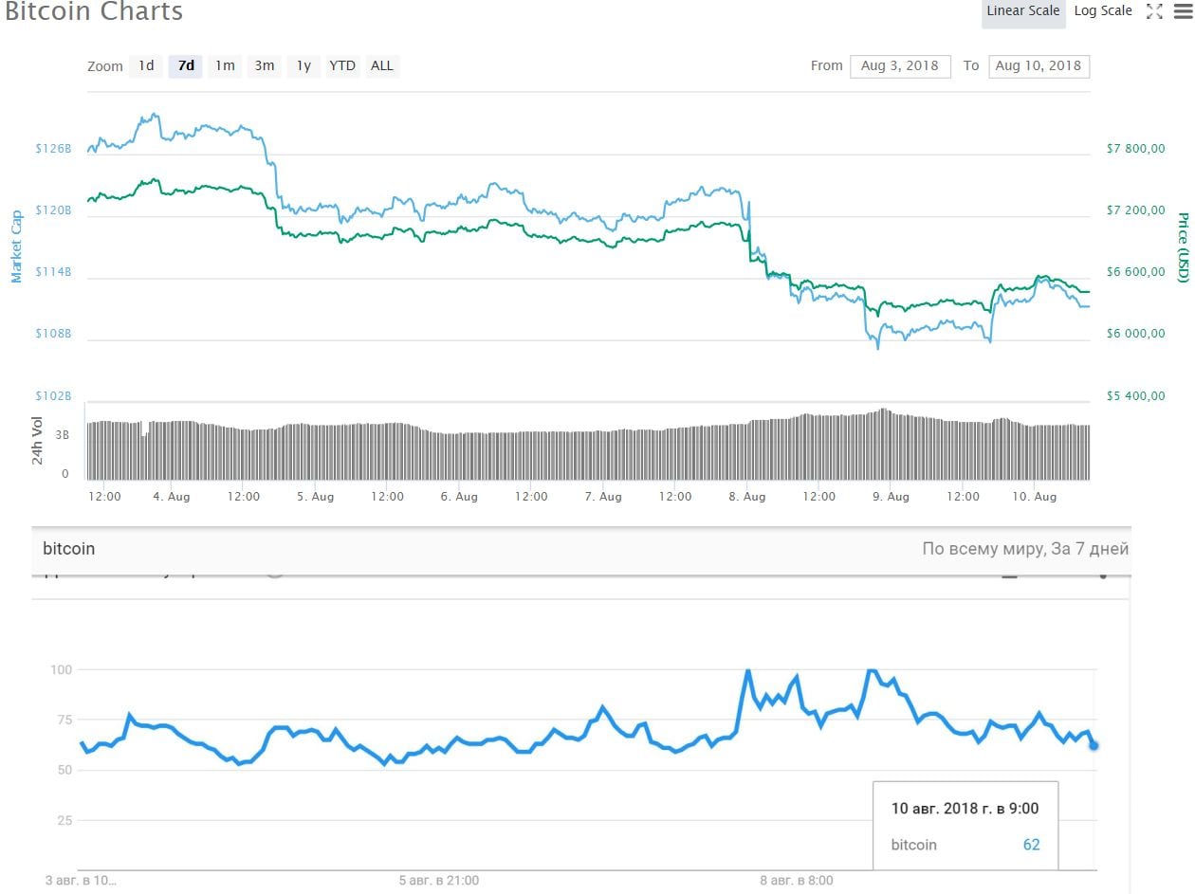Click the 9. Aug date tick
This screenshot has width=1195, height=894.
point(892,497)
